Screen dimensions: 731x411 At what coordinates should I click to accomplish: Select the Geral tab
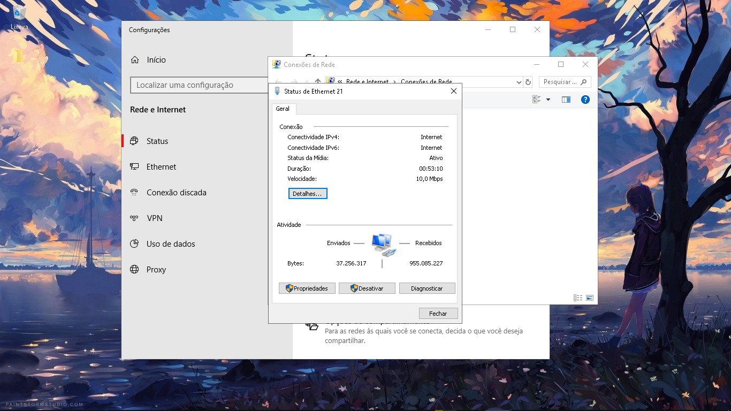283,109
